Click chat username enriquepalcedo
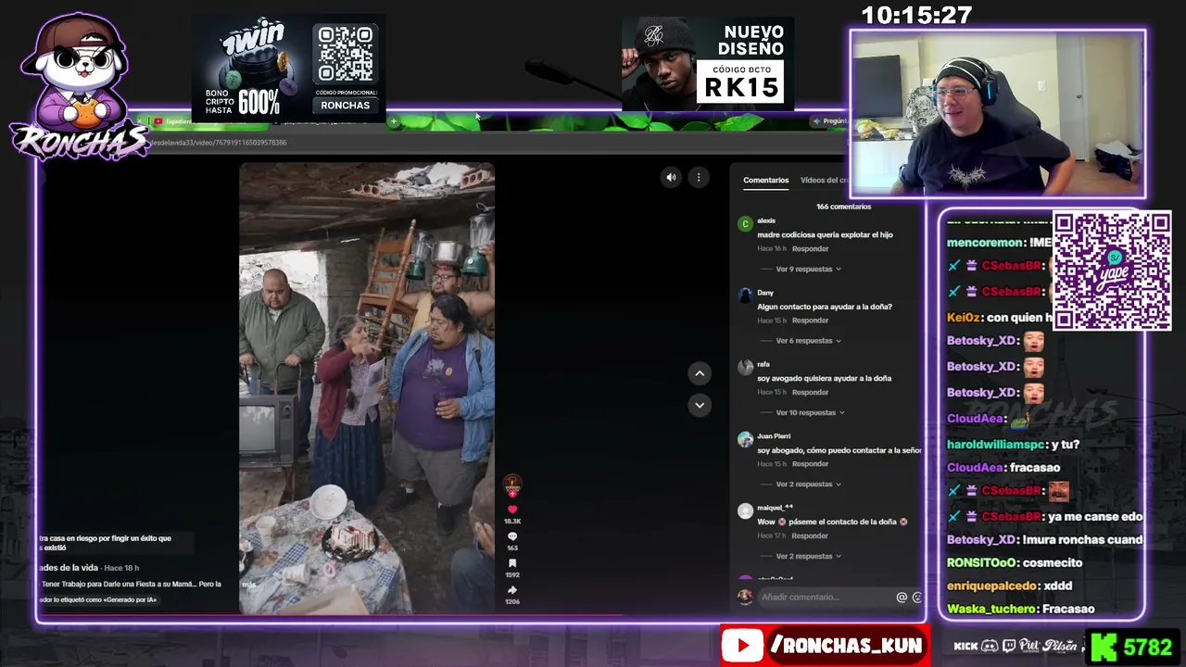Image resolution: width=1186 pixels, height=667 pixels. [992, 585]
